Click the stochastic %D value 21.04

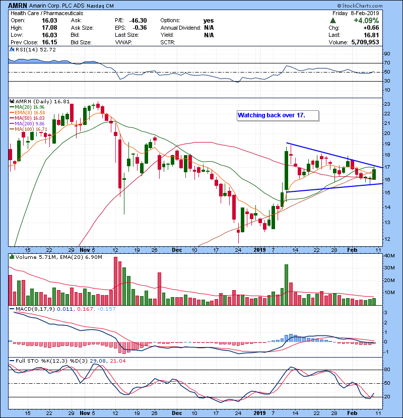117,361
